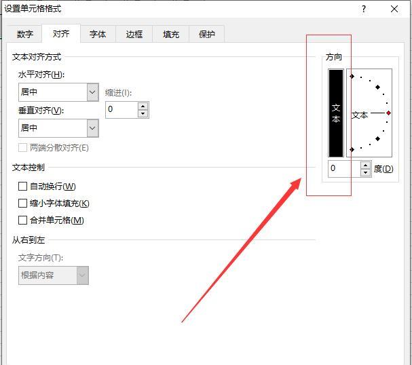Click the -45-degree orientation diamond
The image size is (412, 365).
pyautogui.click(x=377, y=138)
